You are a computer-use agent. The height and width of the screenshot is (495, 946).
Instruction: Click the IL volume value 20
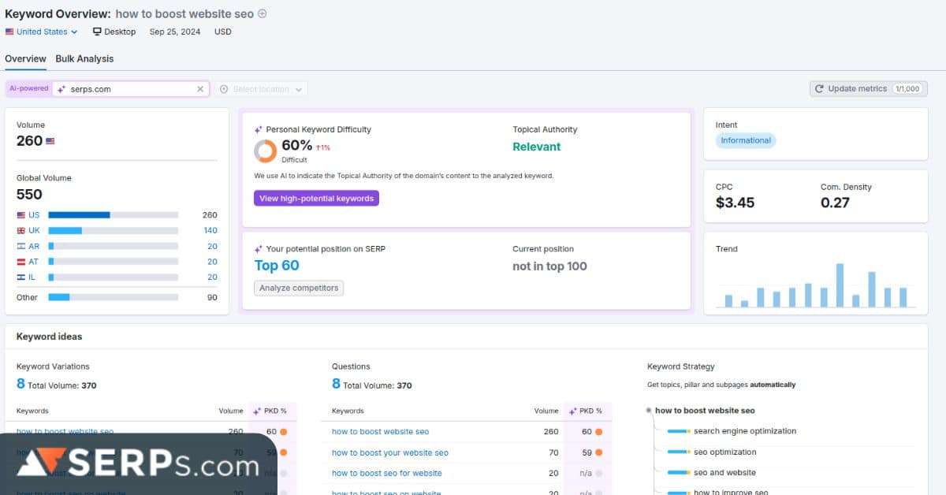pos(212,277)
